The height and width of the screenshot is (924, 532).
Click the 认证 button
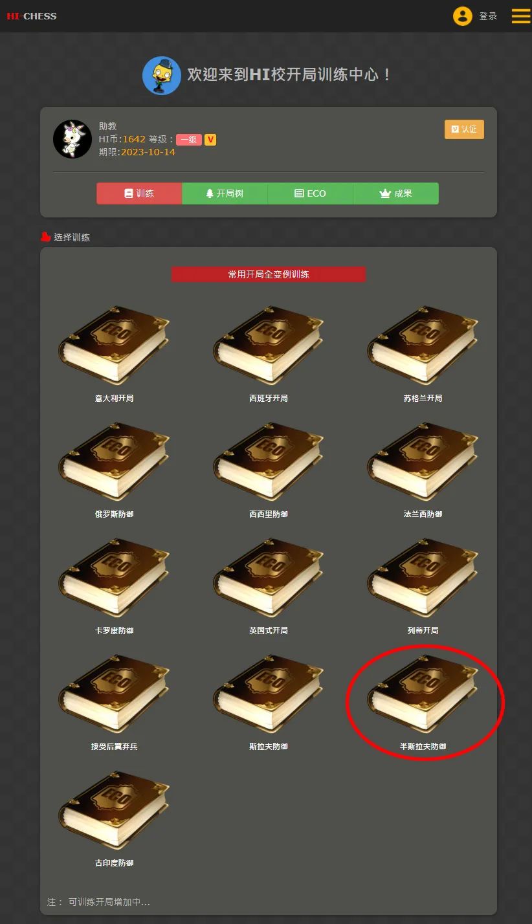coord(464,129)
